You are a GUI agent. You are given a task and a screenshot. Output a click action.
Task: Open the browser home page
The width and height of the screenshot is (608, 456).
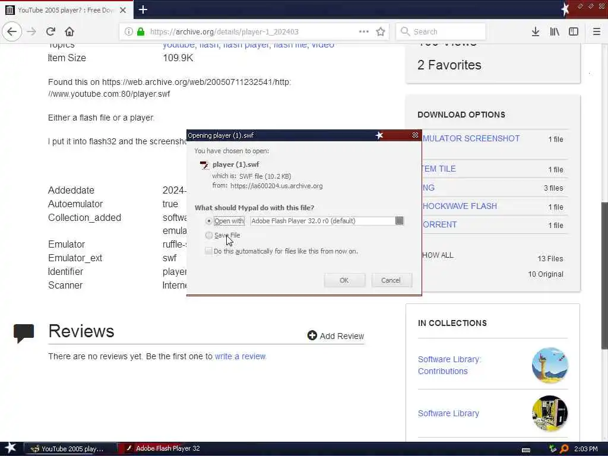click(x=69, y=31)
